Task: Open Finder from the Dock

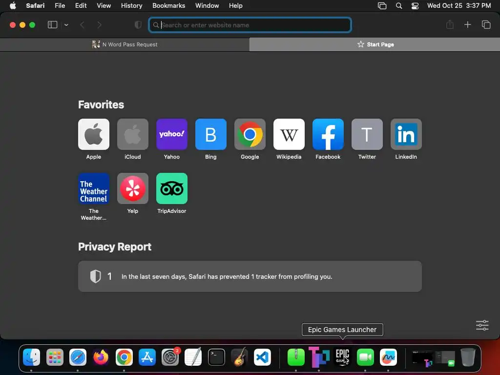Action: tap(31, 357)
